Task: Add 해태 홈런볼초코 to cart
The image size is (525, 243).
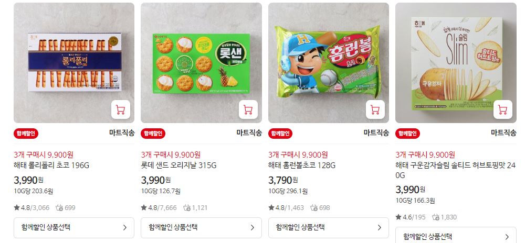Action: click(x=375, y=109)
